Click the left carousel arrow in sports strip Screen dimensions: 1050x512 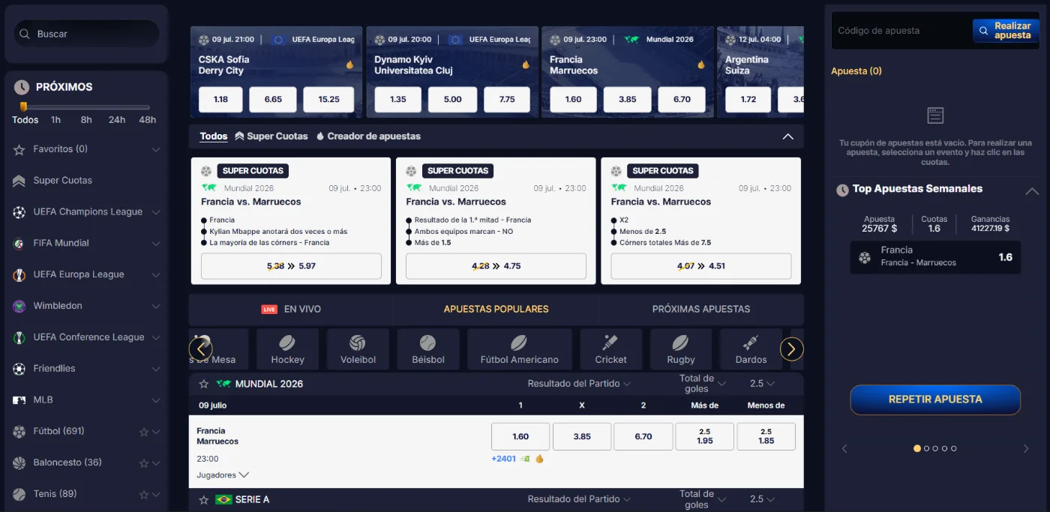pyautogui.click(x=200, y=349)
